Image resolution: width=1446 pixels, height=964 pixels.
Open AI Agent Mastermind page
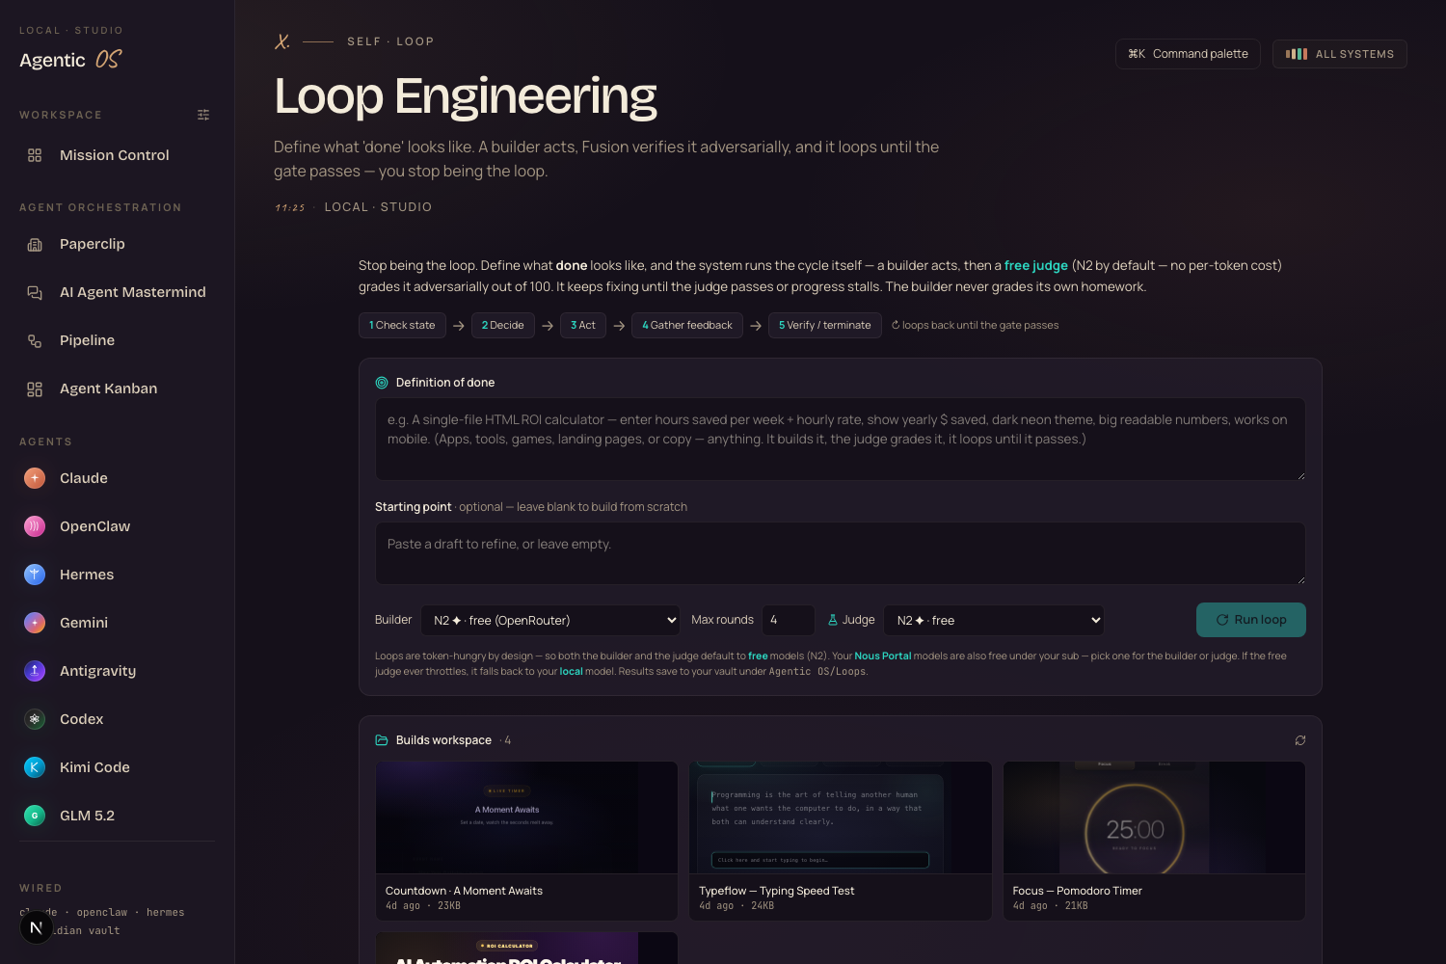117,292
